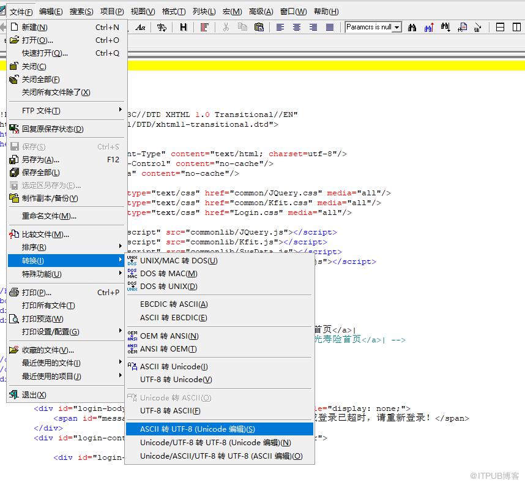
Task: Apply justify alignment from toolbar
Action: click(330, 27)
